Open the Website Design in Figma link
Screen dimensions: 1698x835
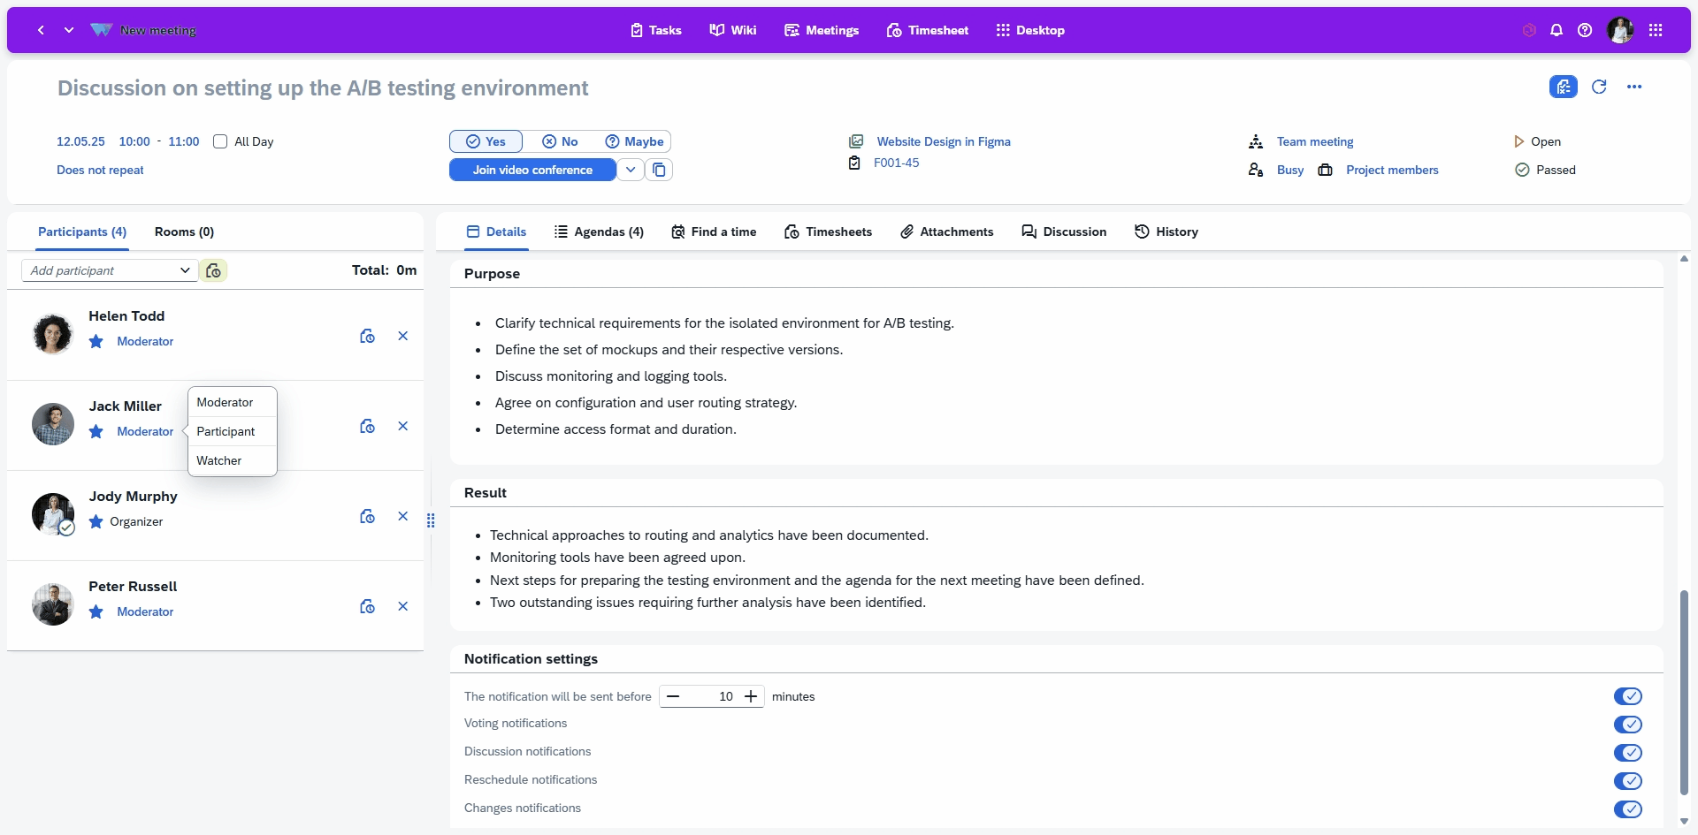point(943,141)
